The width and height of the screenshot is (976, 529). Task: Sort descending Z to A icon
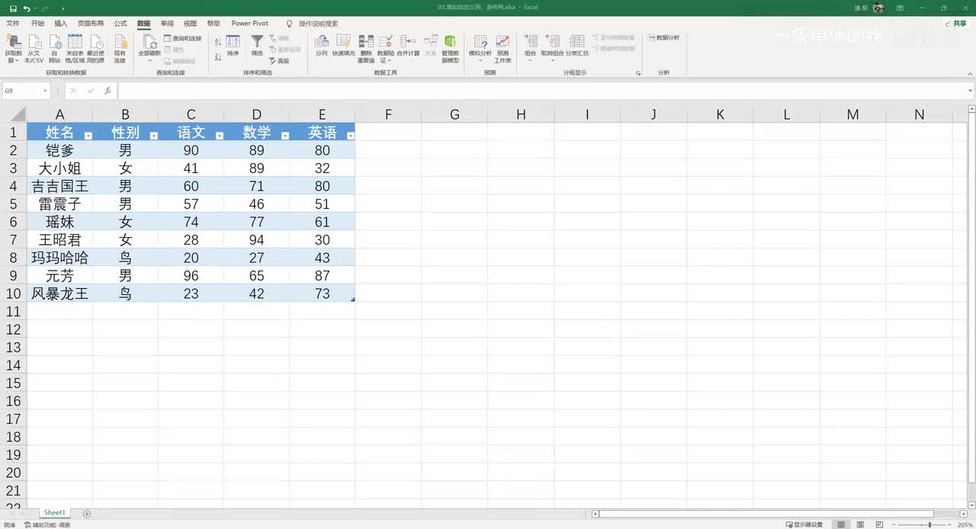pyautogui.click(x=218, y=56)
